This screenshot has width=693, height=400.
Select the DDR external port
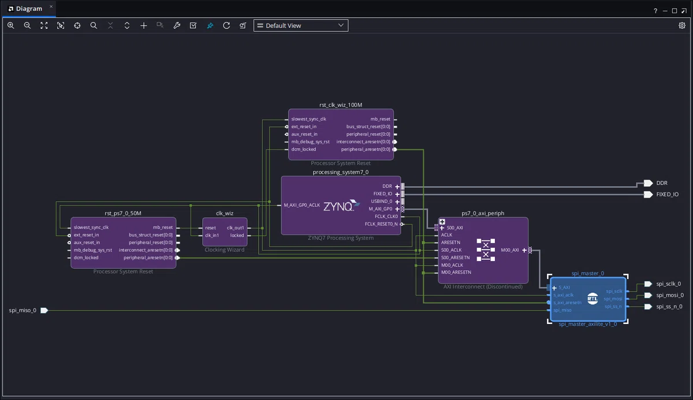649,183
